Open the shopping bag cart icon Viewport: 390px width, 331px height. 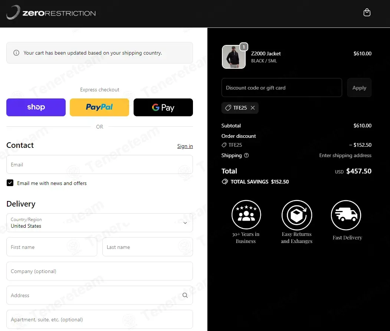[x=367, y=12]
